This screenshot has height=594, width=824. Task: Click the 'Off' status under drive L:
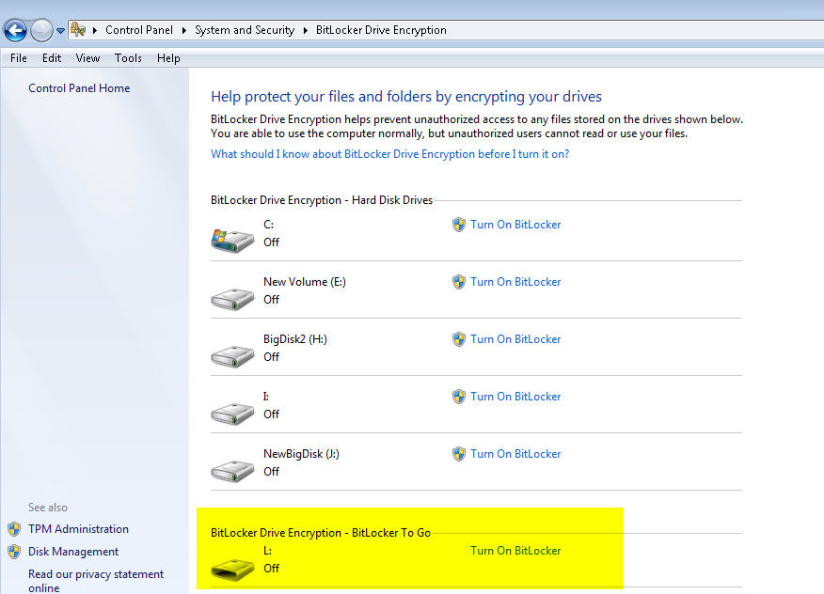coord(271,569)
